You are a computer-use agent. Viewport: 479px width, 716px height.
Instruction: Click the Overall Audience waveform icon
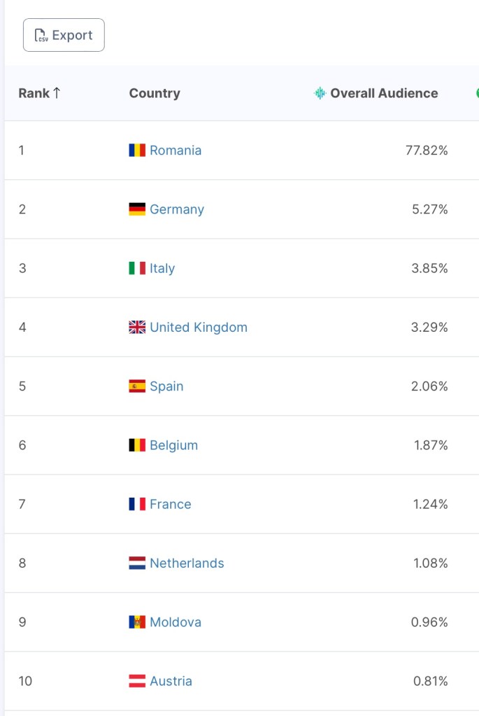pos(320,93)
